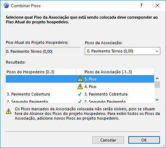
Task: Click the Piso Atual do Projeto Hospedeiro field
Action: (43, 51)
